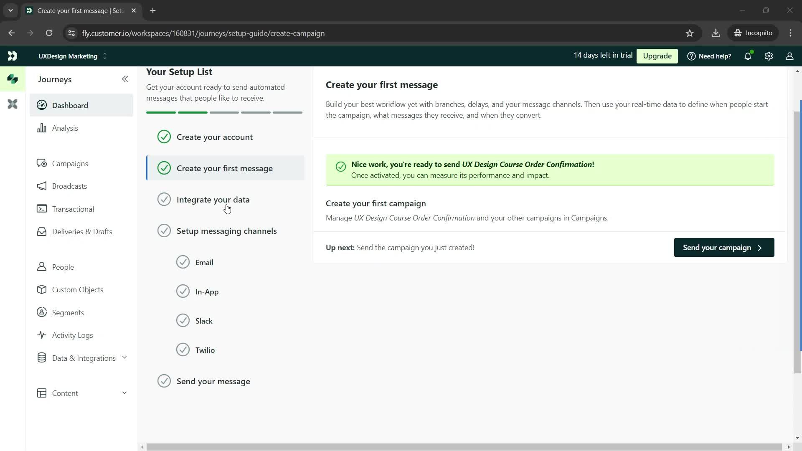The height and width of the screenshot is (451, 802).
Task: Open Deliveries & Drafts
Action: [81, 231]
